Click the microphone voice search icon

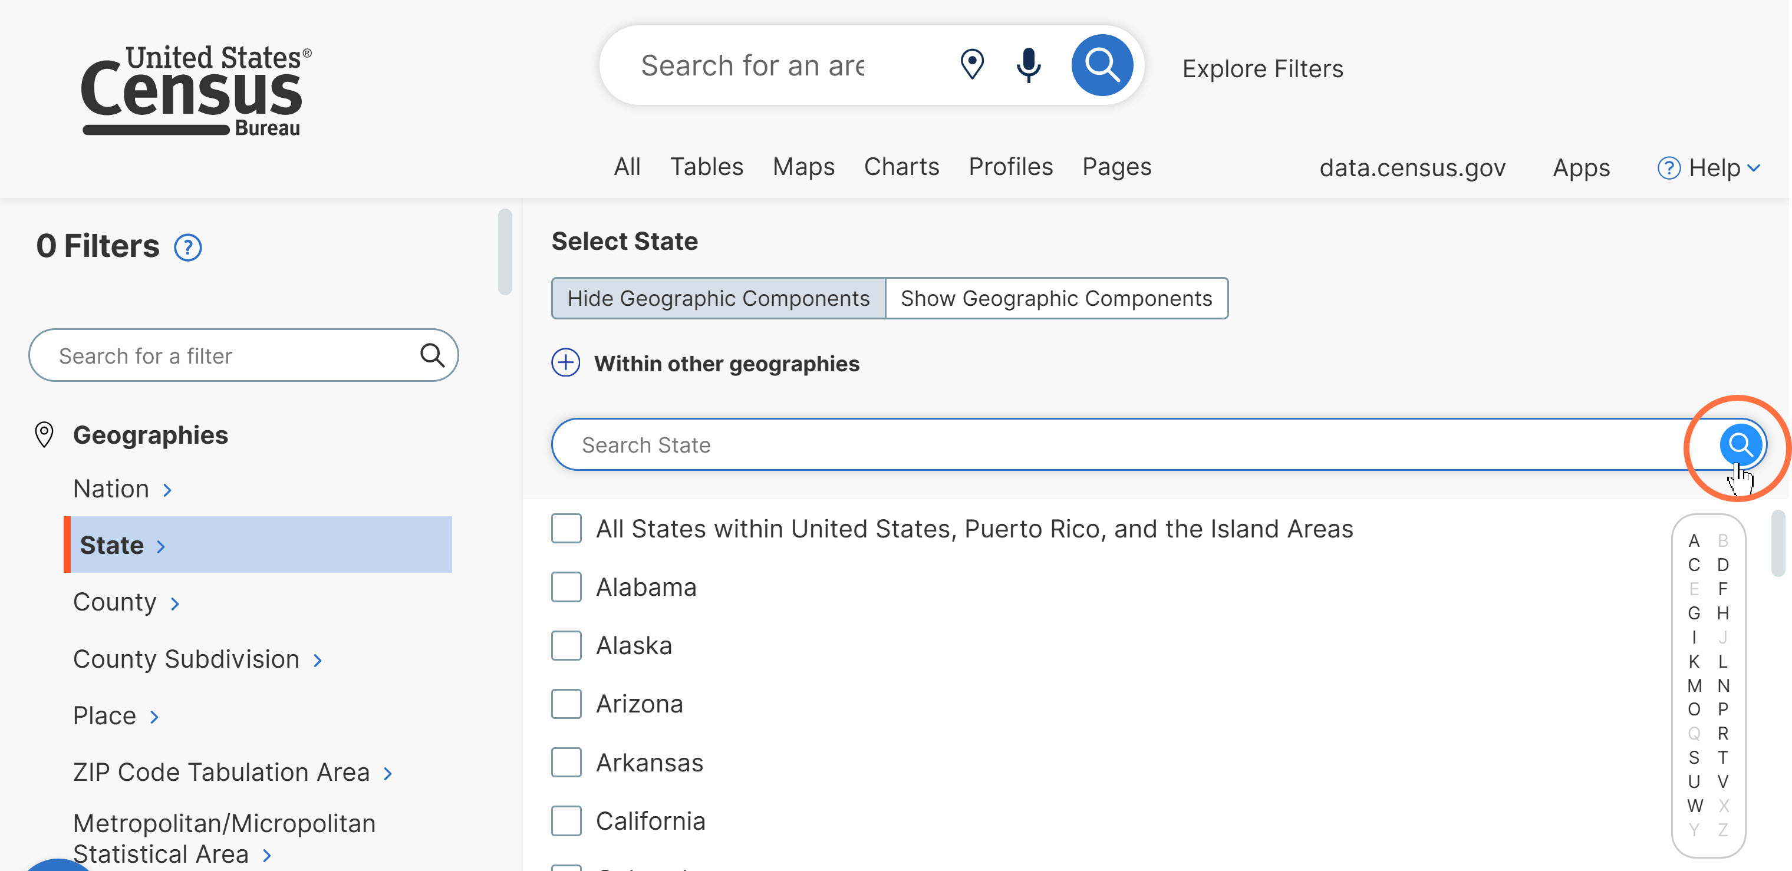coord(1028,65)
